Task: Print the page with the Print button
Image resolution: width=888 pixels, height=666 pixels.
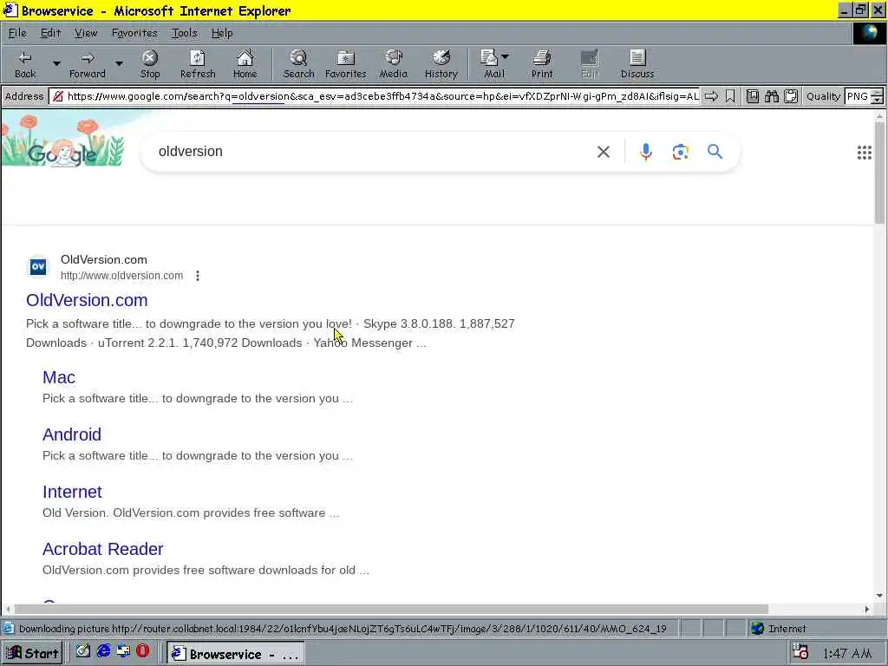Action: [542, 64]
